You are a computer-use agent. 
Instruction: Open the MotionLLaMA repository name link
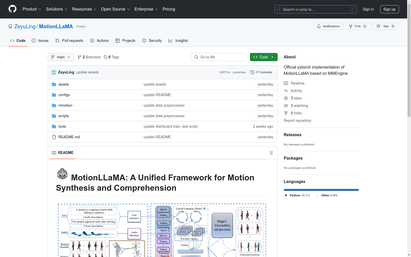coord(56,26)
